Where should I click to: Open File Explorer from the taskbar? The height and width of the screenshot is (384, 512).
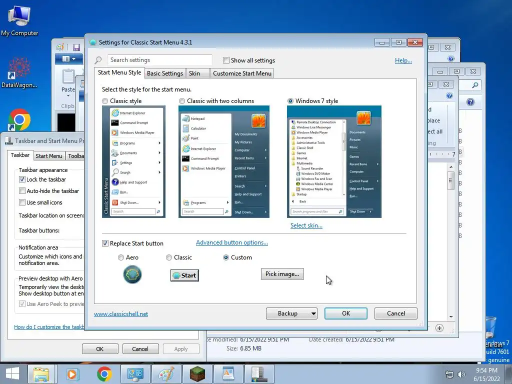coord(41,374)
